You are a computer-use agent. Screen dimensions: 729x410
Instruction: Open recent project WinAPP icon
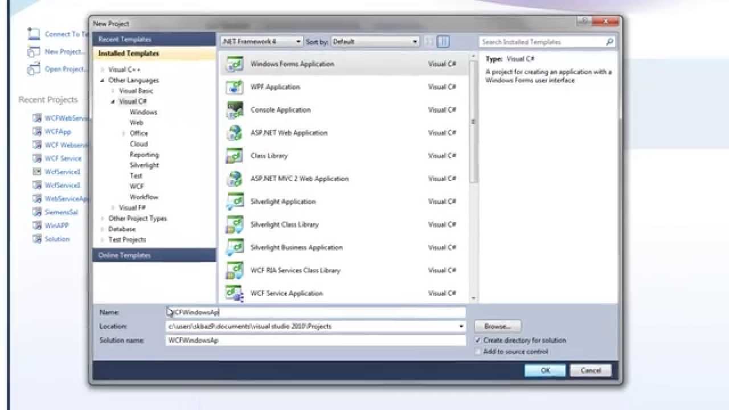[x=36, y=225]
